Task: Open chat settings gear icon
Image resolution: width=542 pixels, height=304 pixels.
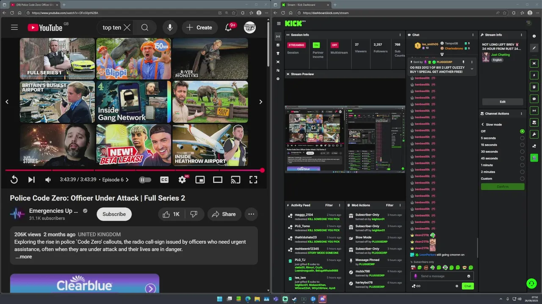Action: 457,286
